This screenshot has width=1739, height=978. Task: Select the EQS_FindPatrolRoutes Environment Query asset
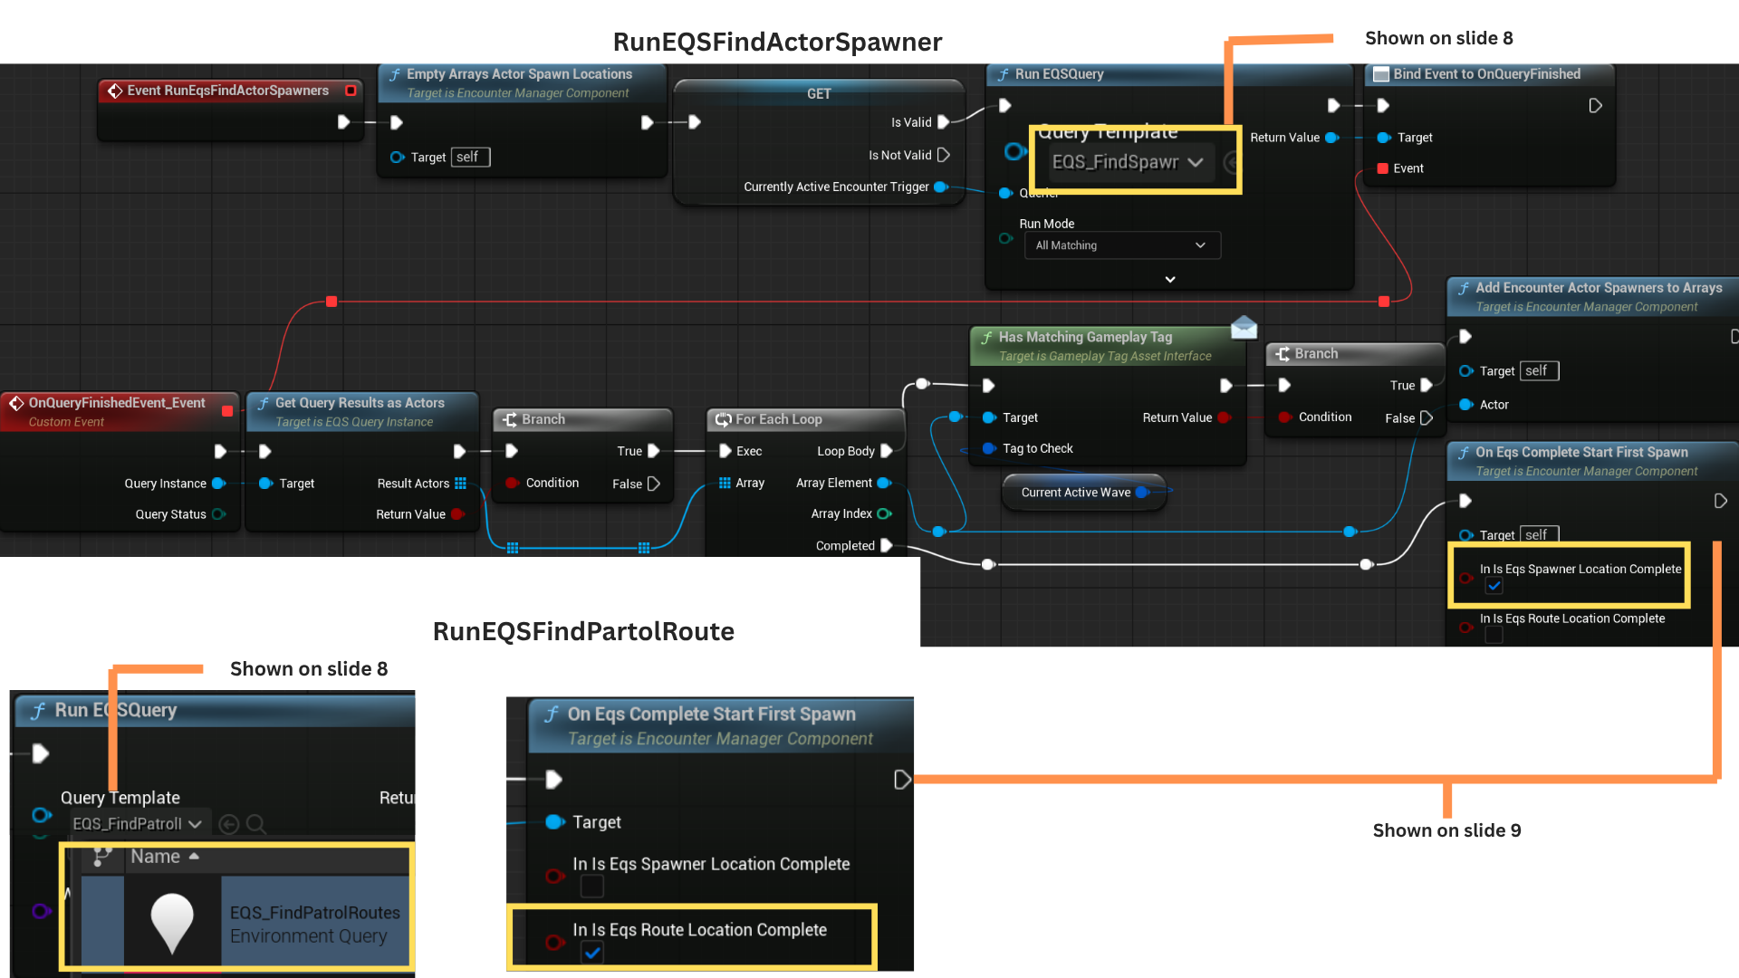point(313,924)
